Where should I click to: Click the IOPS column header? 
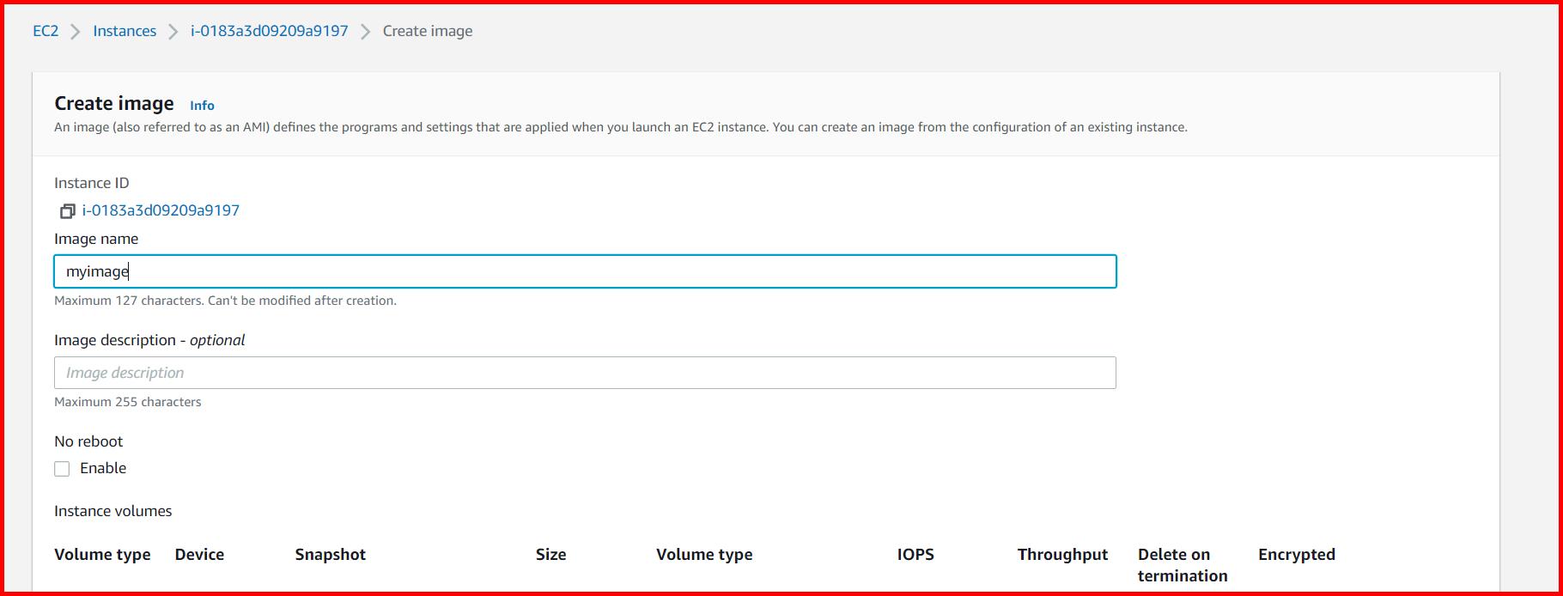point(915,555)
